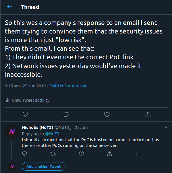
Task: Reply to the PoC port tweet
Action: pos(24,154)
